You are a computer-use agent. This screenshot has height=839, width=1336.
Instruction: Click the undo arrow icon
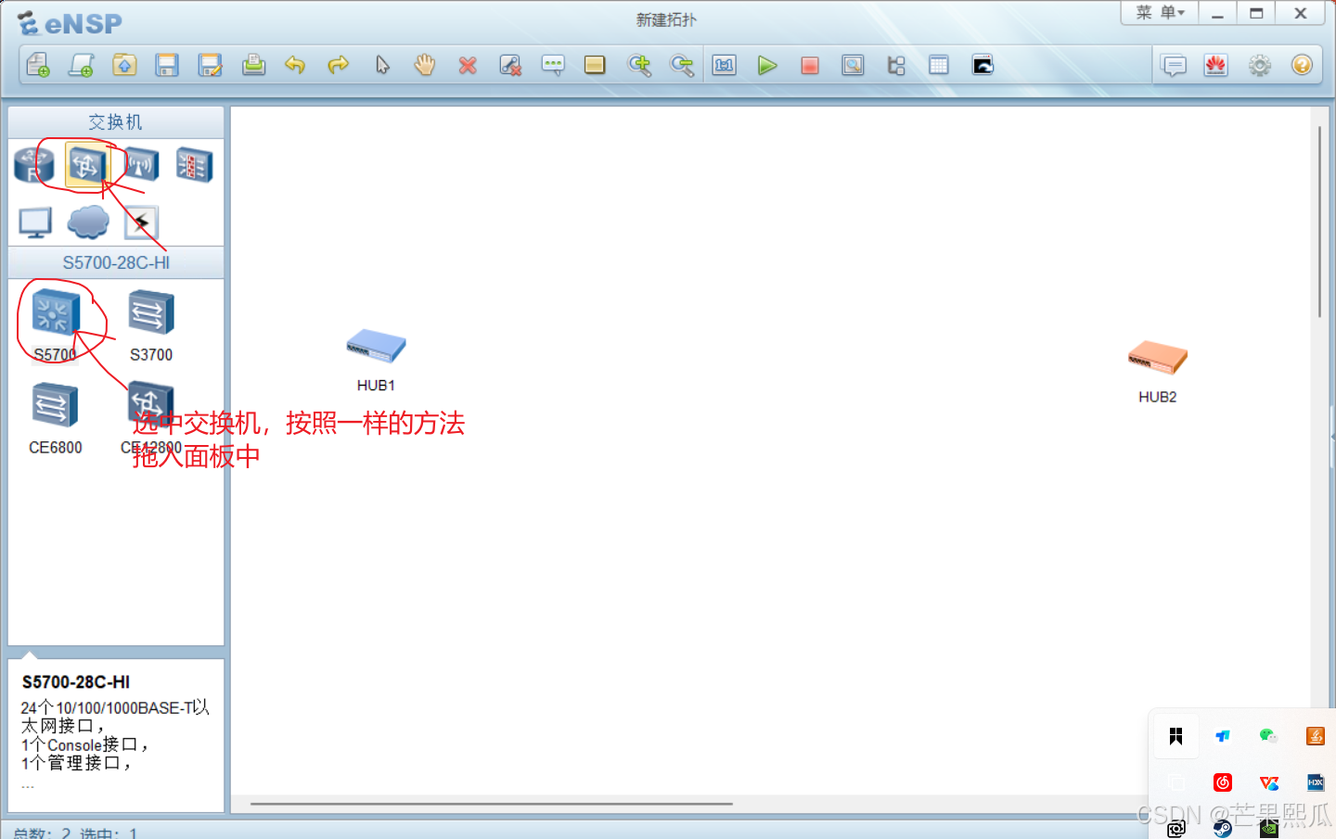[x=295, y=65]
